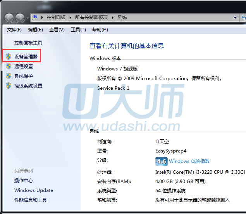
Task: Click the 另请参阅 heading in the sidebar
Action: [24, 171]
